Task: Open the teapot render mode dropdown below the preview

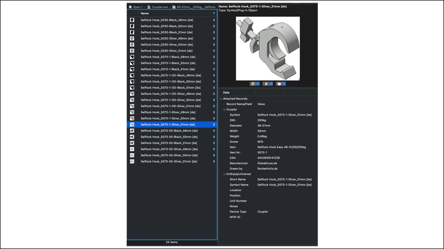Action: point(281,84)
